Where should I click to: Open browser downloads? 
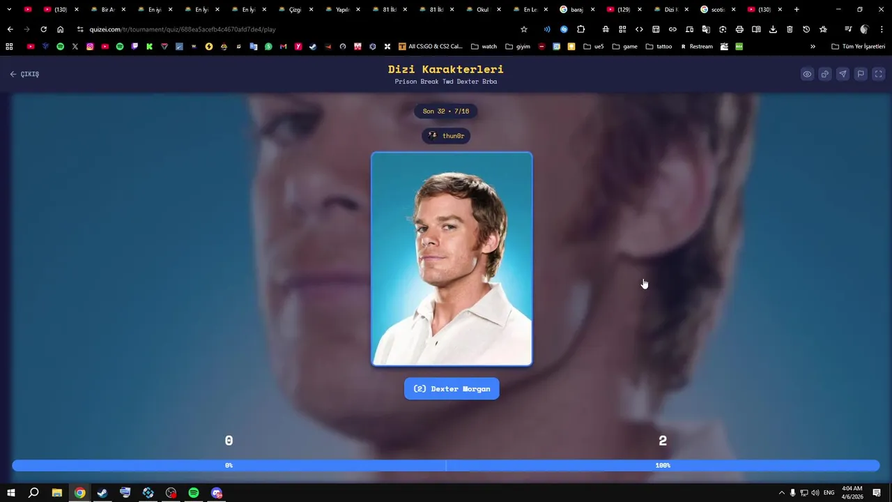(x=773, y=29)
